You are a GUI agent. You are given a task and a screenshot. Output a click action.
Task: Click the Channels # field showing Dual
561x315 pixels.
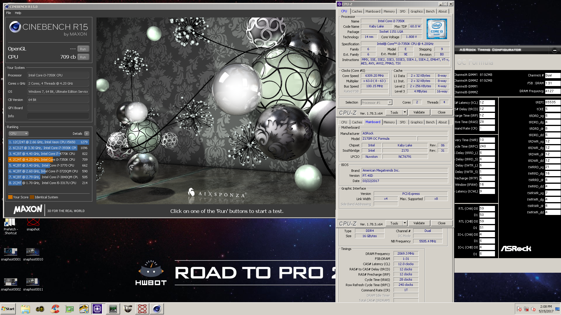(x=553, y=75)
